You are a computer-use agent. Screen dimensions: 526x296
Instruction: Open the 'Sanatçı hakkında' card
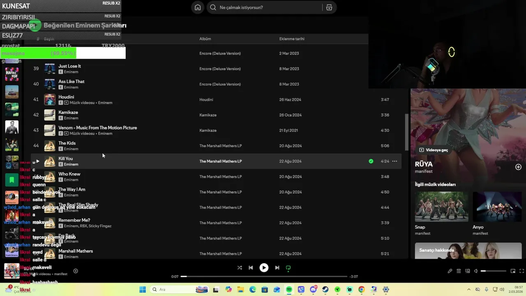[468, 250]
